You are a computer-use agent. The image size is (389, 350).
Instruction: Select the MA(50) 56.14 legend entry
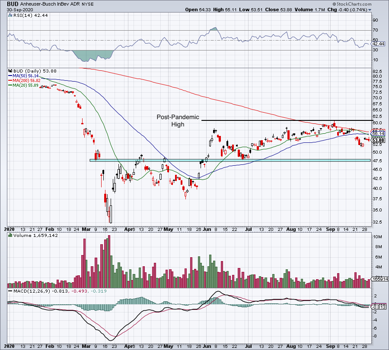click(26, 76)
